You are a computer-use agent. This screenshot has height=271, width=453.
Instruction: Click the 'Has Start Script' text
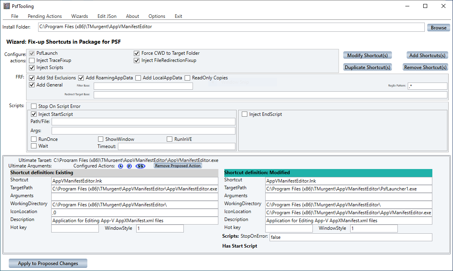coord(240,246)
